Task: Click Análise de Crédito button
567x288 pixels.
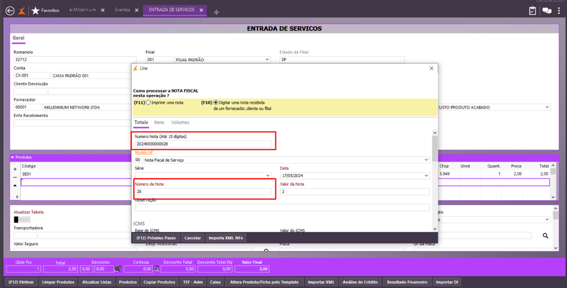Action: pyautogui.click(x=360, y=282)
